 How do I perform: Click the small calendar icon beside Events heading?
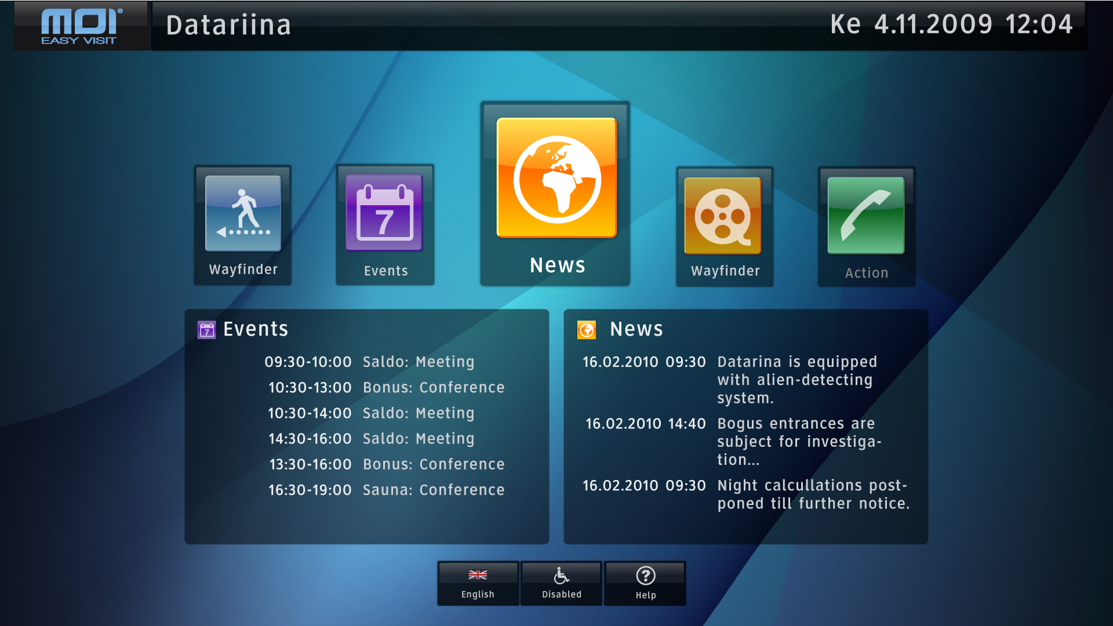(206, 330)
